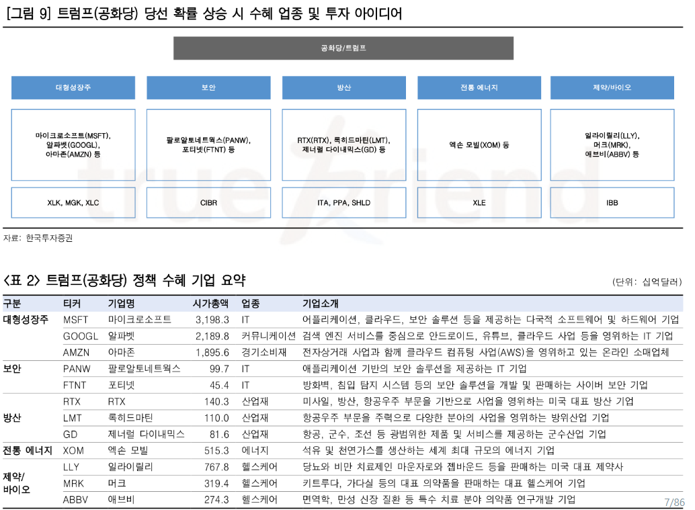Click the RTX, 록히드마틴 stock list box

pos(344,145)
